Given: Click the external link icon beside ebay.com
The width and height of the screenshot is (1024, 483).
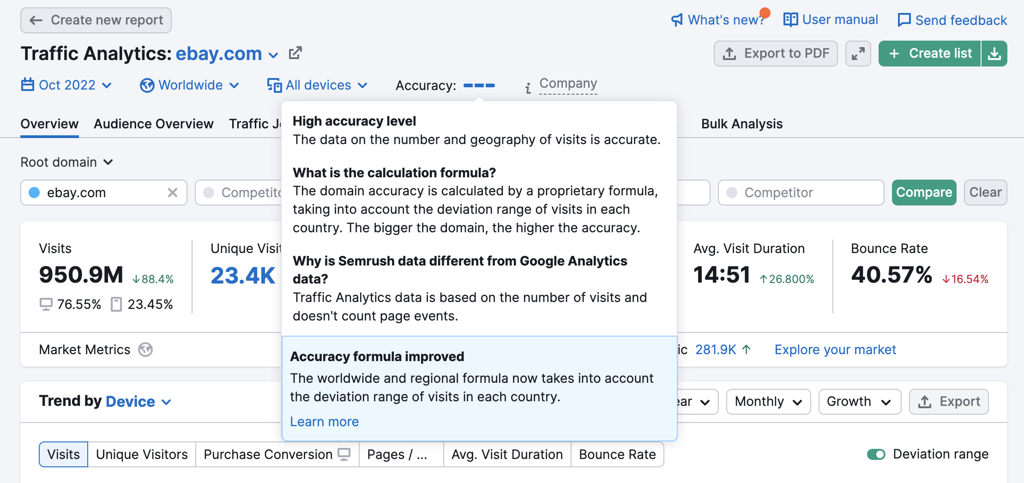Looking at the screenshot, I should pos(295,53).
